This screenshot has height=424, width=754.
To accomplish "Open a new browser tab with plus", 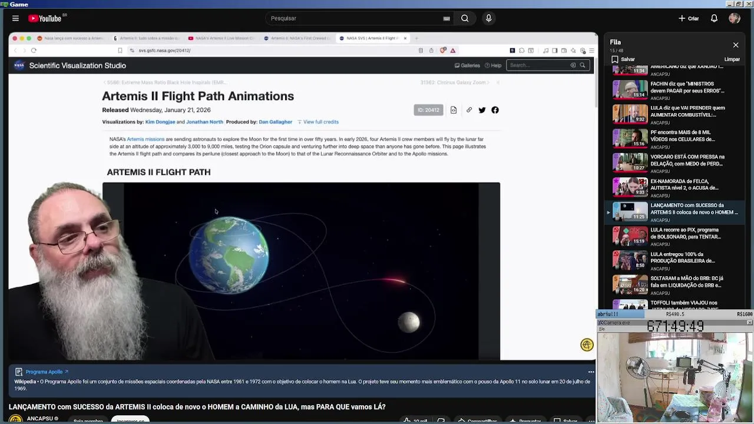I will click(416, 38).
